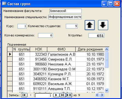122x99 pixels.
Task: Click the subform vertical scrollbar thumb
Action: 106,60
